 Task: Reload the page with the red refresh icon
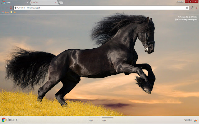[x=11, y=8]
